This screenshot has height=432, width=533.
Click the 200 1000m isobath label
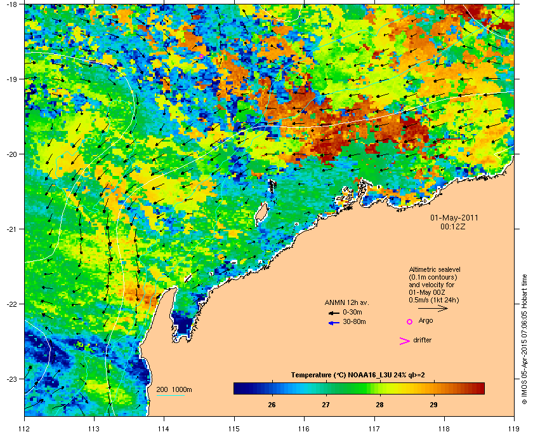174,390
